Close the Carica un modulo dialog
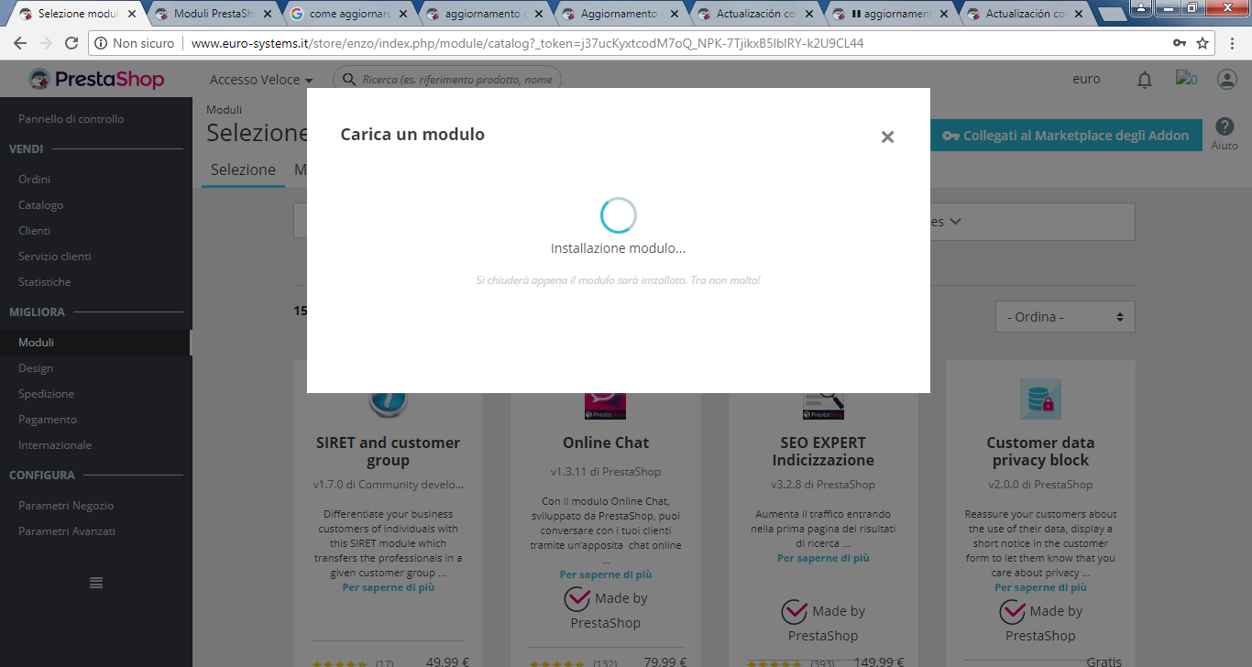Viewport: 1252px width, 667px height. coord(887,137)
